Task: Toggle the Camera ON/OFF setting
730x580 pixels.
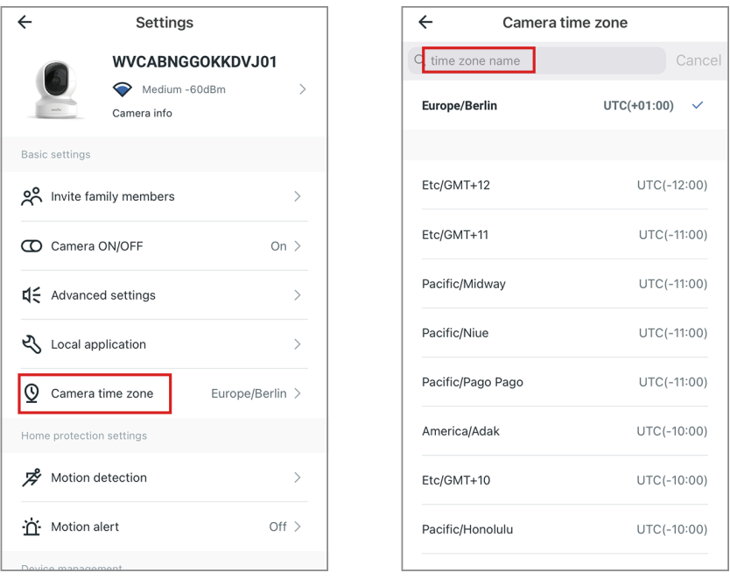Action: tap(278, 246)
